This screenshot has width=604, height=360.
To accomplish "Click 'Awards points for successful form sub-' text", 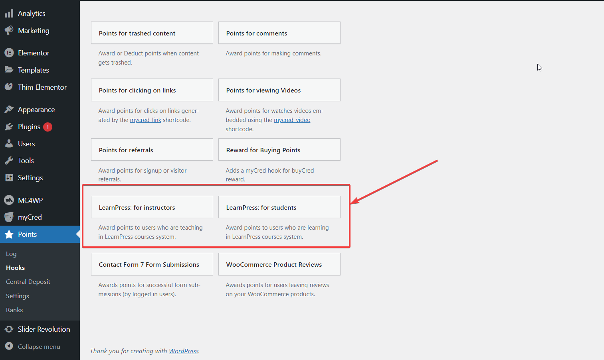I will point(149,285).
